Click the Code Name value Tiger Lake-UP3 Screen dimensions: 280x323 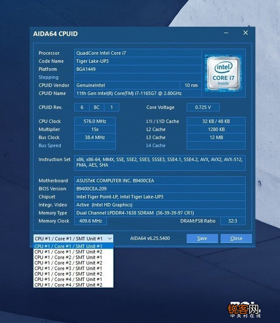click(138, 61)
